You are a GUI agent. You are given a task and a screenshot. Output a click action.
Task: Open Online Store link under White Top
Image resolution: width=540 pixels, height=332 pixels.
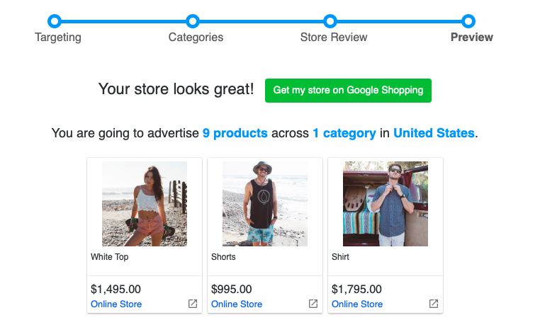[116, 304]
